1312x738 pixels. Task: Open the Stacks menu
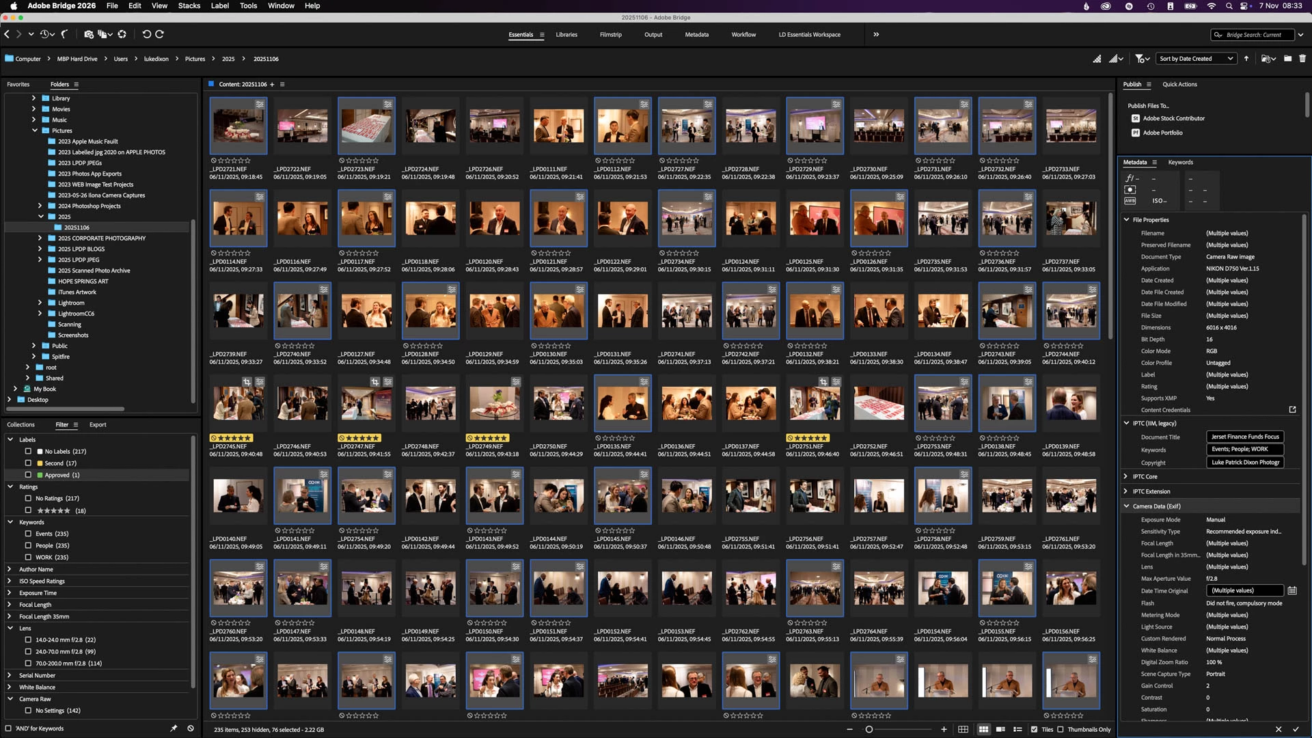pos(189,5)
